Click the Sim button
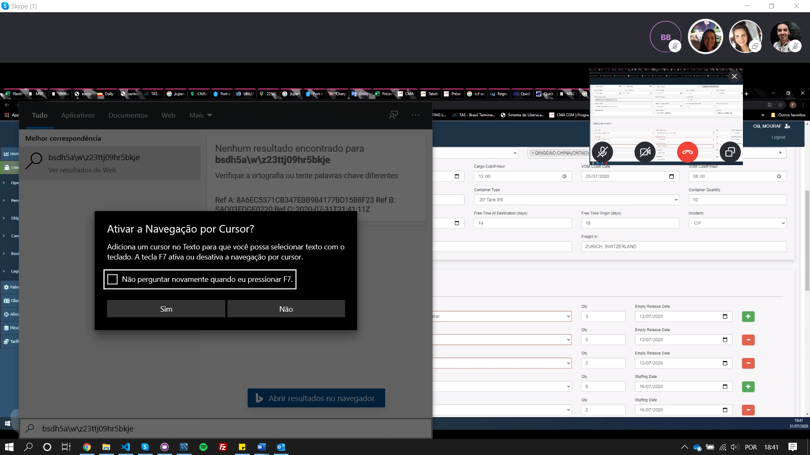 pyautogui.click(x=166, y=309)
